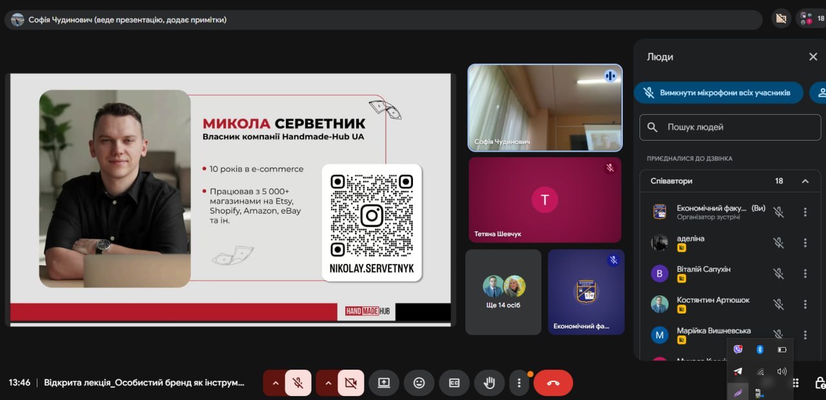Viewport: 826px width, 400px height.
Task: Click ПРИЄДНАЛИСЯ ДО ДЗВІНКА label
Action: pos(690,158)
